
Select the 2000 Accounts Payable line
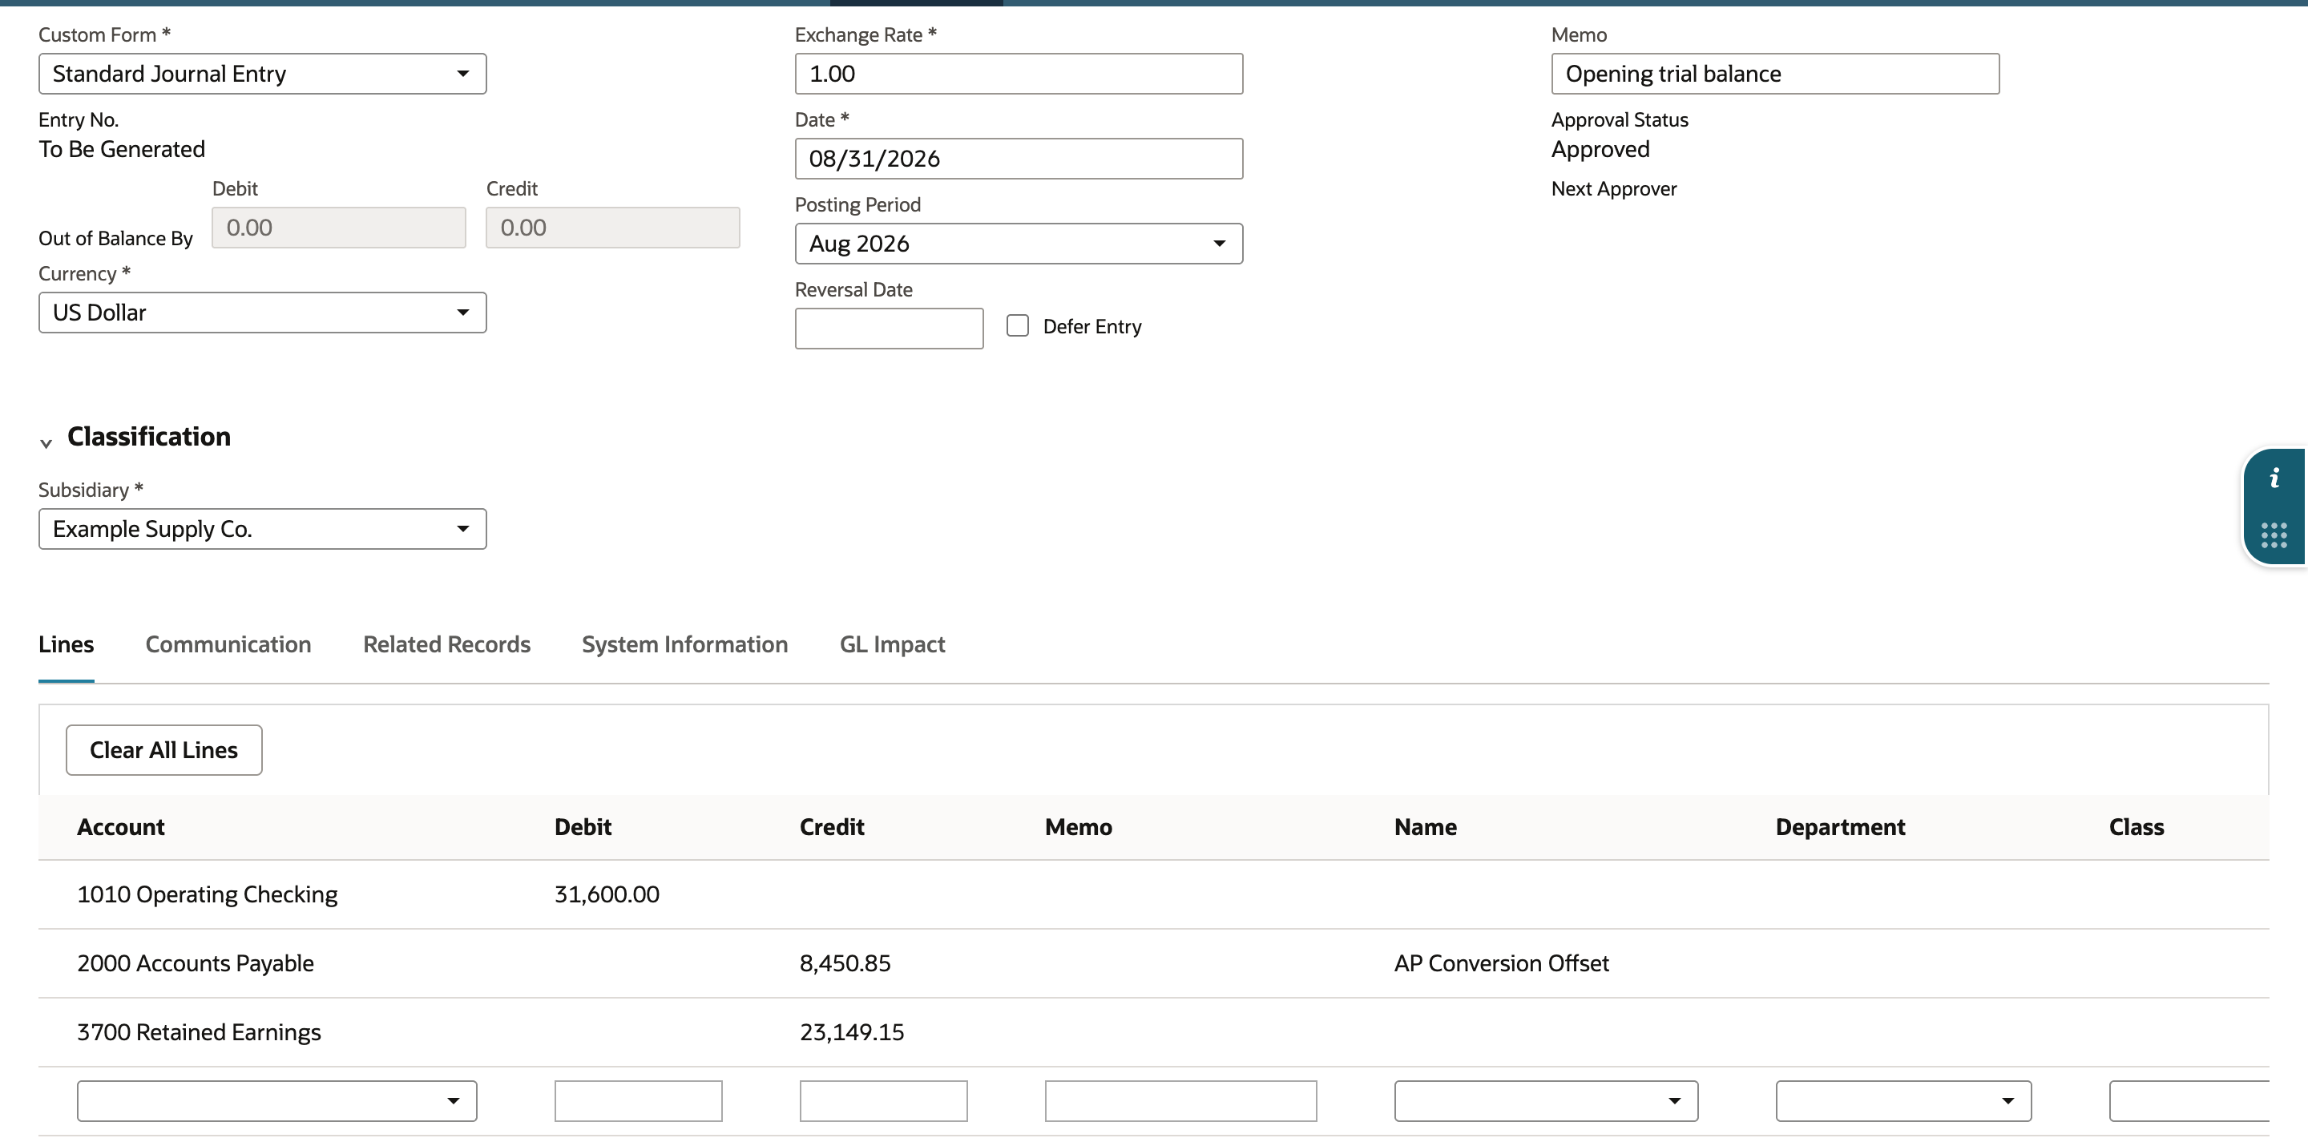pos(1154,963)
